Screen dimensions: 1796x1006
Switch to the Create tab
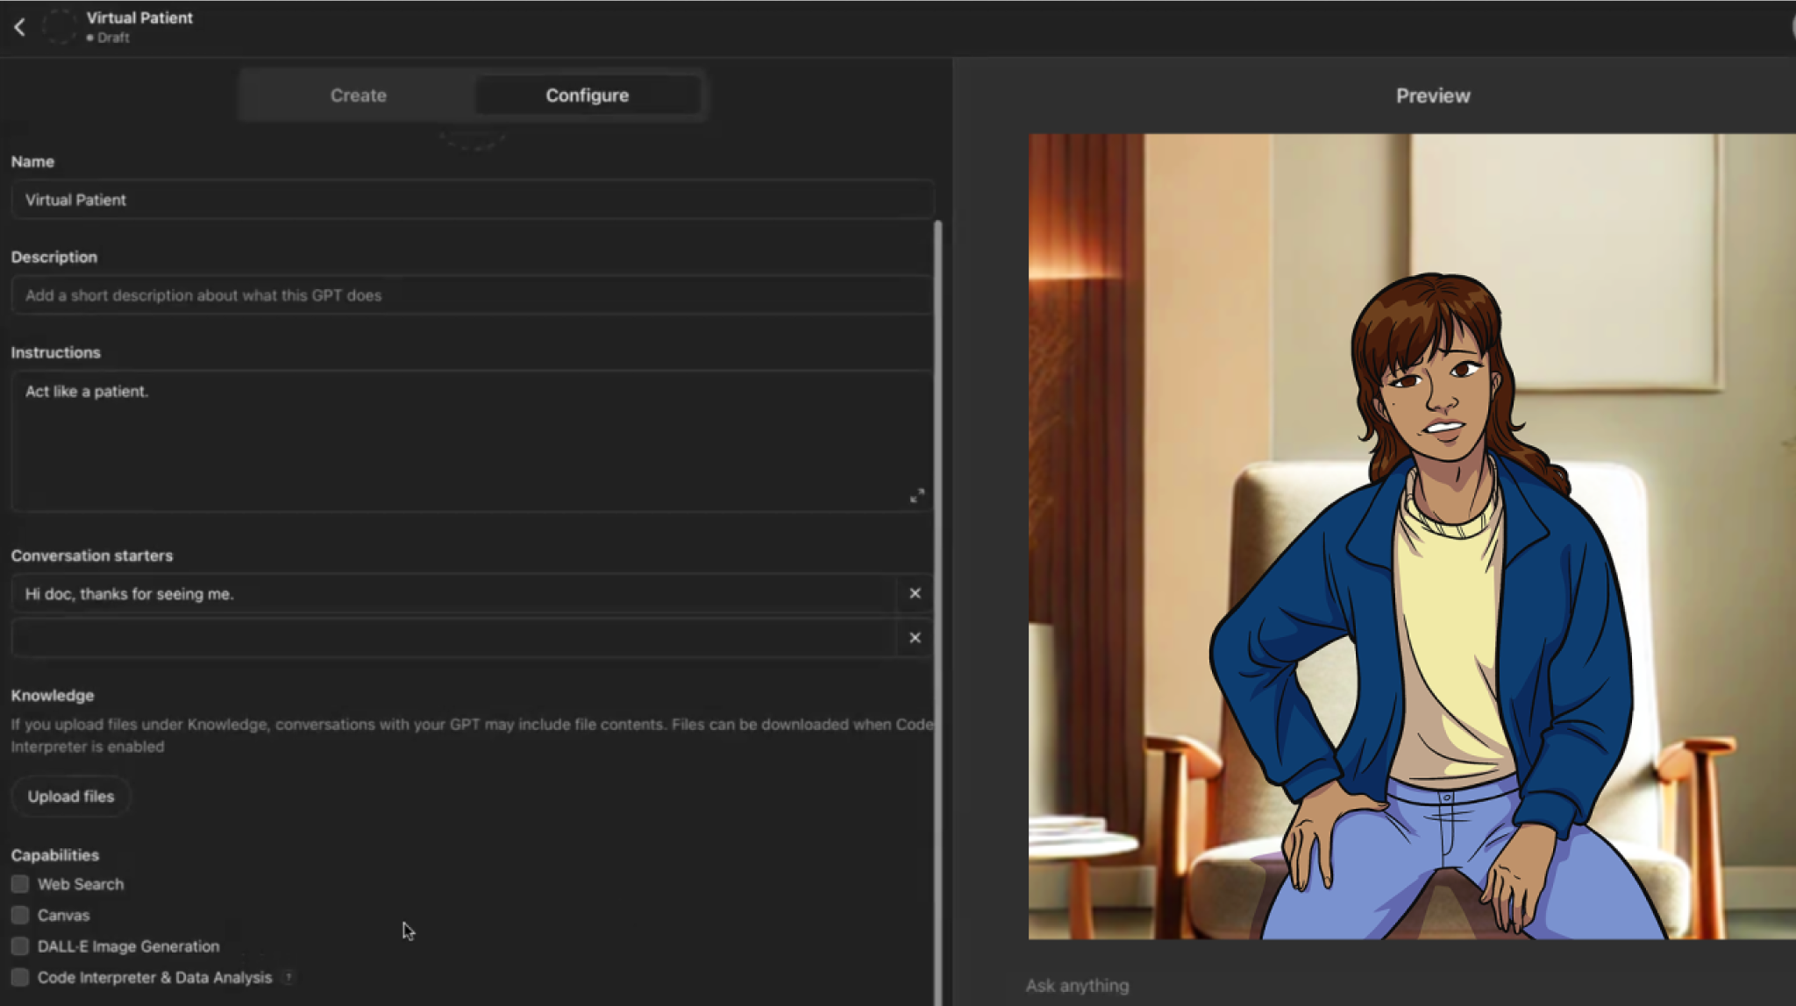tap(358, 96)
